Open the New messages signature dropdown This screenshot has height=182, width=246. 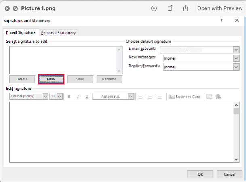pyautogui.click(x=236, y=58)
